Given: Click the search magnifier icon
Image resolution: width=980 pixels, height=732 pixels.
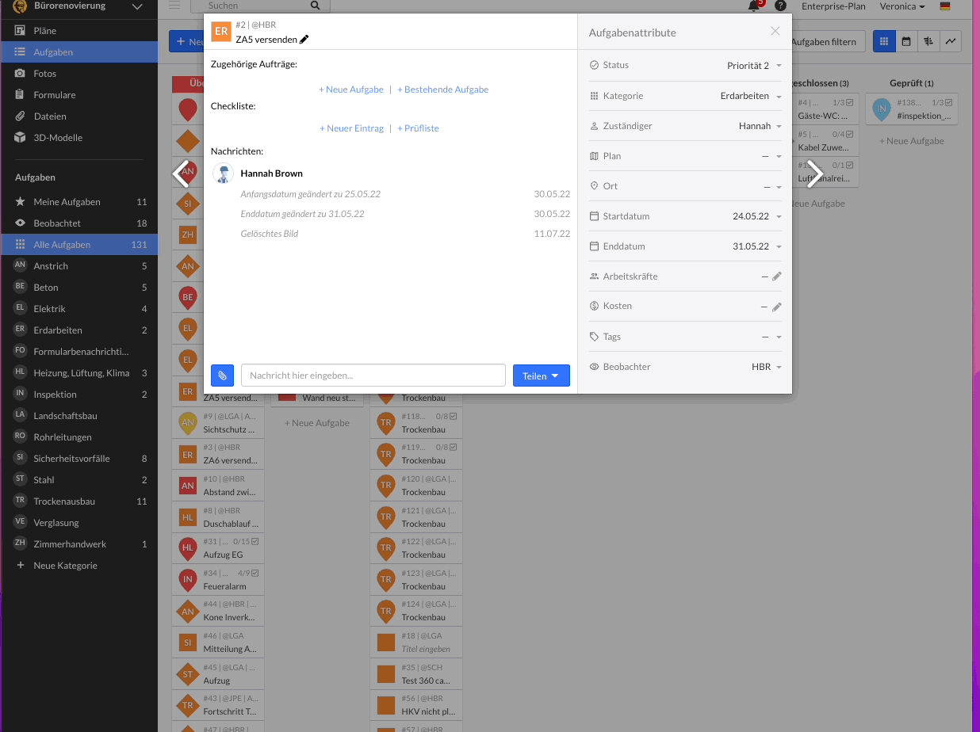Looking at the screenshot, I should 316,6.
